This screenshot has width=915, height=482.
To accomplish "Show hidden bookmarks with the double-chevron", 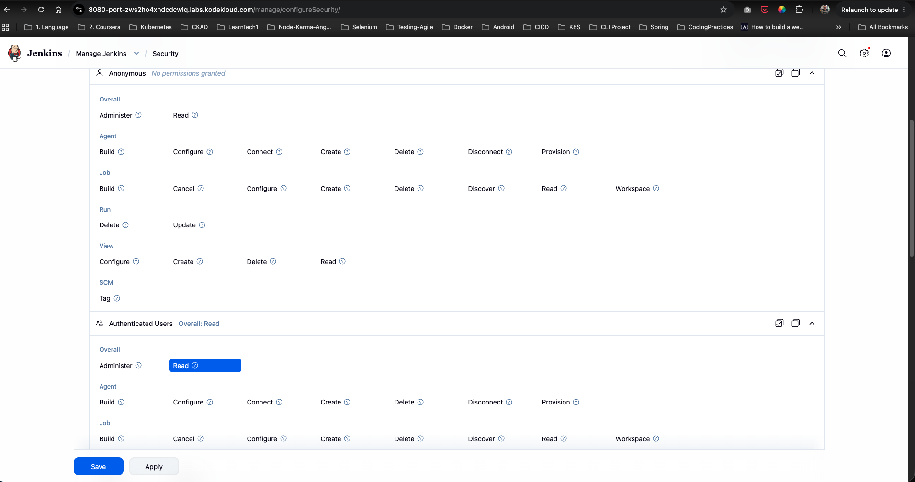I will [x=839, y=27].
